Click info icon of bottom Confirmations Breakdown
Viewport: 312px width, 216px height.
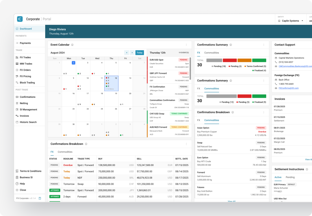(x=86, y=144)
